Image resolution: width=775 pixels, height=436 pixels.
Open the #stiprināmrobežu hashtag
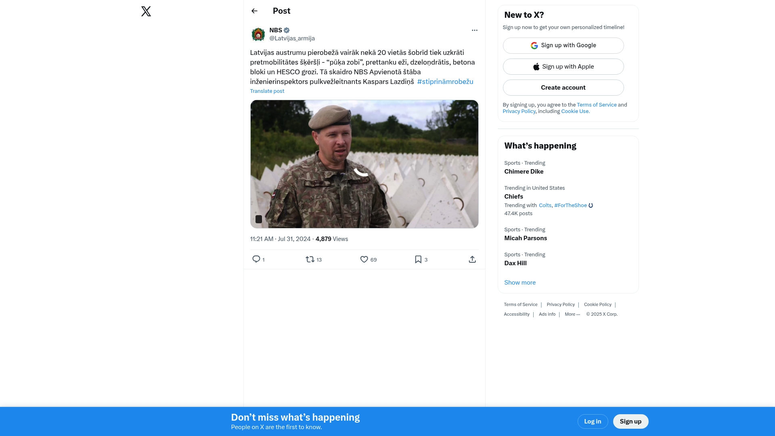click(x=445, y=82)
